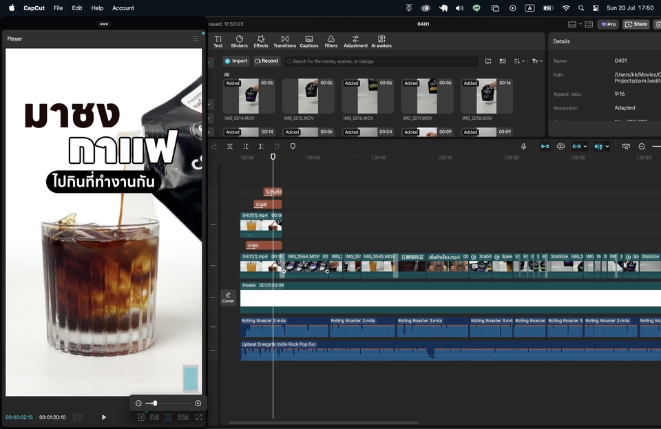
Task: Open the Stickers panel
Action: (239, 41)
